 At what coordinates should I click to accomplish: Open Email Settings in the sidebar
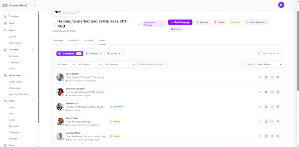[13, 139]
